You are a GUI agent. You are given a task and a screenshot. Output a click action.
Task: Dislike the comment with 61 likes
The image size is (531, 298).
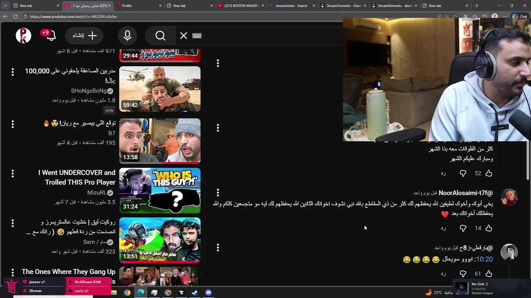point(463,274)
